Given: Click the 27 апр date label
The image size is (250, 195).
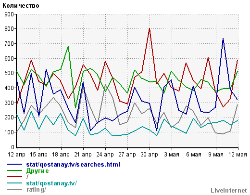Looking at the screenshot, I should pyautogui.click(x=127, y=155).
